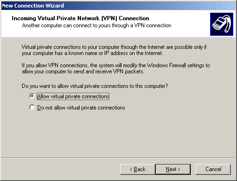237x181 pixels.
Task: Go back using the Back button
Action: click(138, 169)
